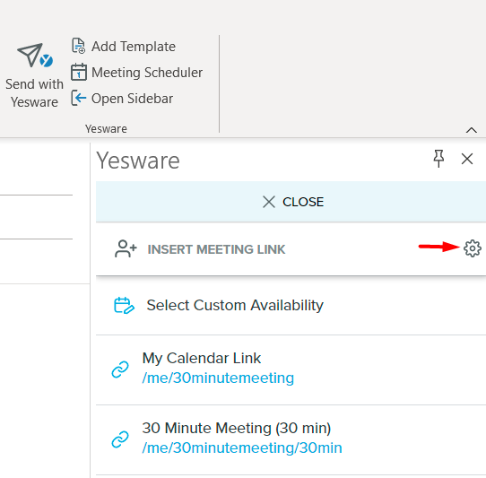This screenshot has width=486, height=478.
Task: Pin the Yesware pane
Action: 438,159
